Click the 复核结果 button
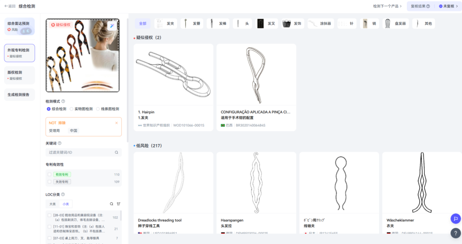 421,6
